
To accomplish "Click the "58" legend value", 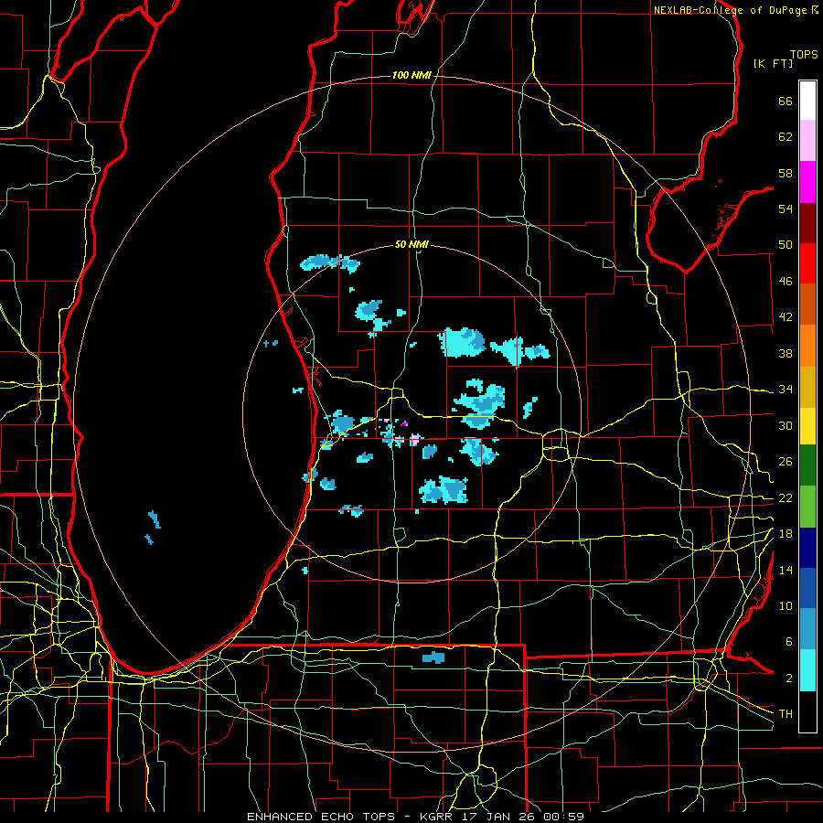I will coord(786,173).
